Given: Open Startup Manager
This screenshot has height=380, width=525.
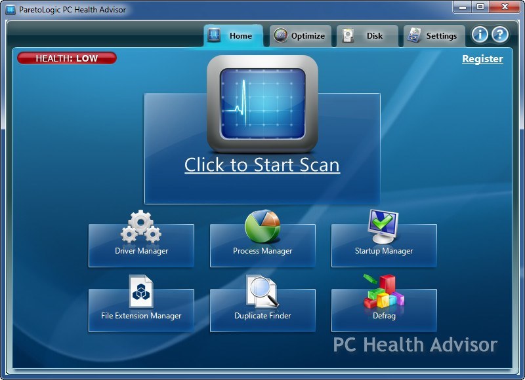Looking at the screenshot, I should pos(385,246).
